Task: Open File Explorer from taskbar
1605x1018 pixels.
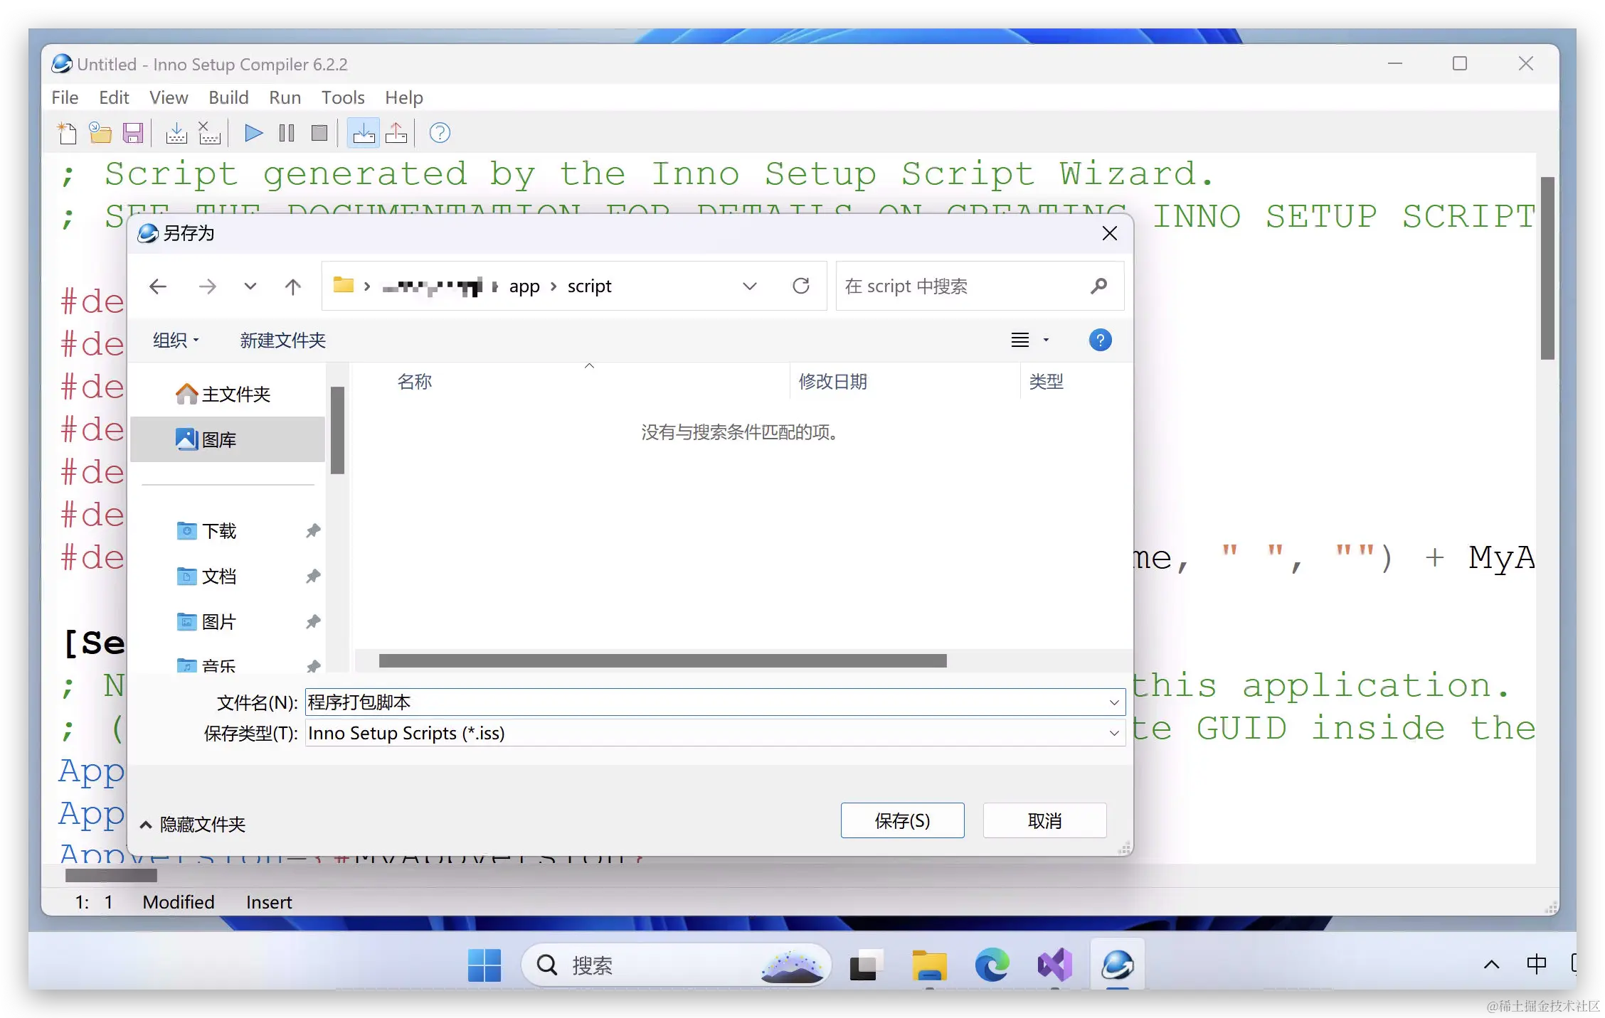Action: click(x=929, y=965)
